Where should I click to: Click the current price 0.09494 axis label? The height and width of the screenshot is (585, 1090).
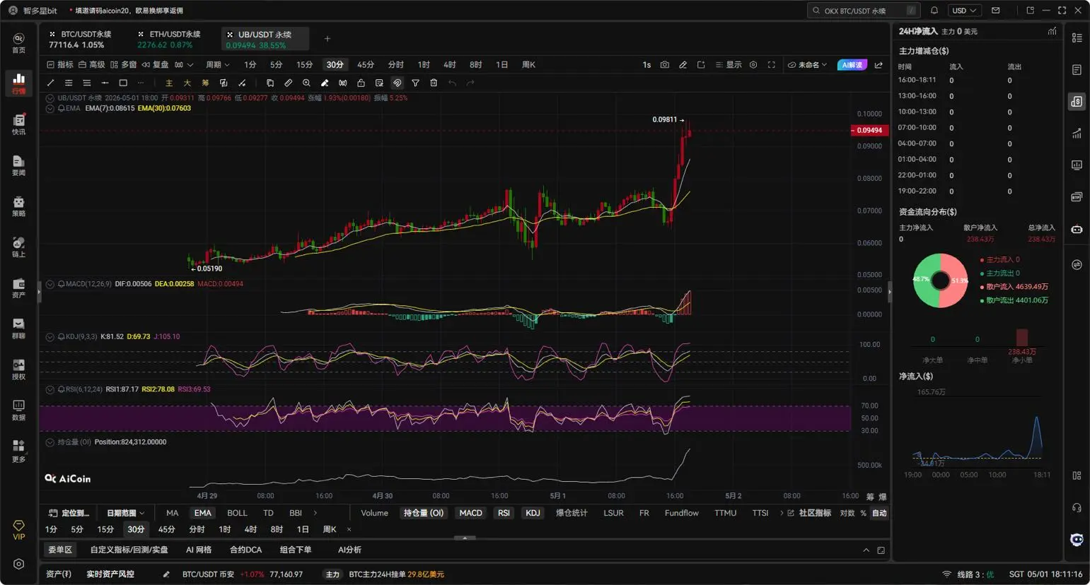coord(869,131)
